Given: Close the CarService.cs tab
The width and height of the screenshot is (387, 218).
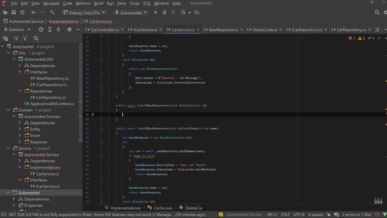Looking at the screenshot, I should click(198, 30).
